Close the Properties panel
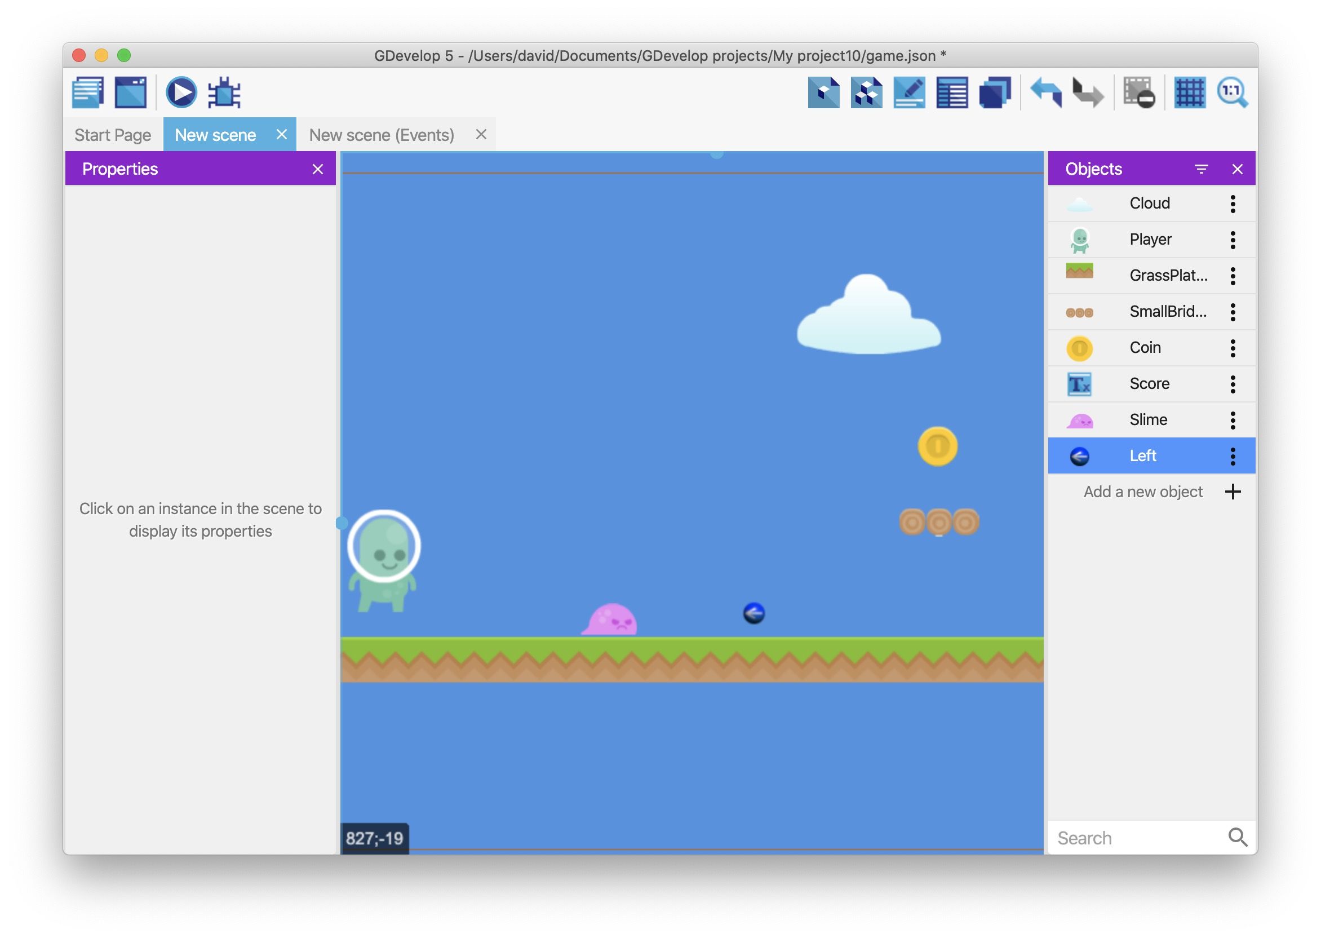This screenshot has width=1321, height=938. [317, 169]
